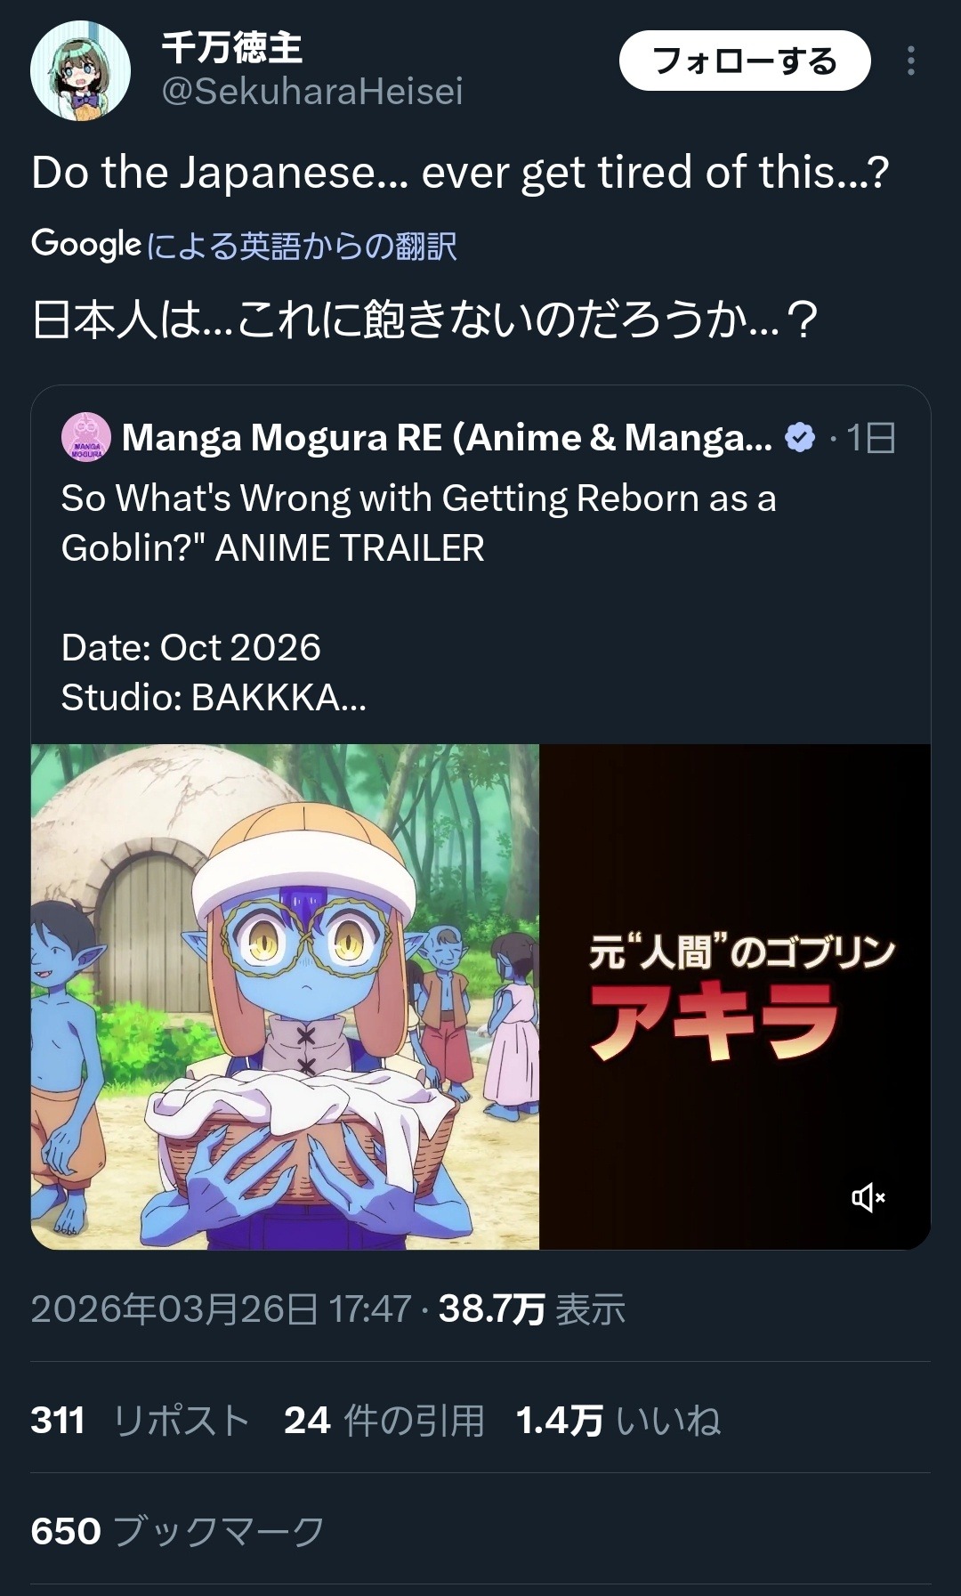Show the 1.4万 いいね likes list
Image resolution: width=961 pixels, height=1596 pixels.
pos(618,1421)
